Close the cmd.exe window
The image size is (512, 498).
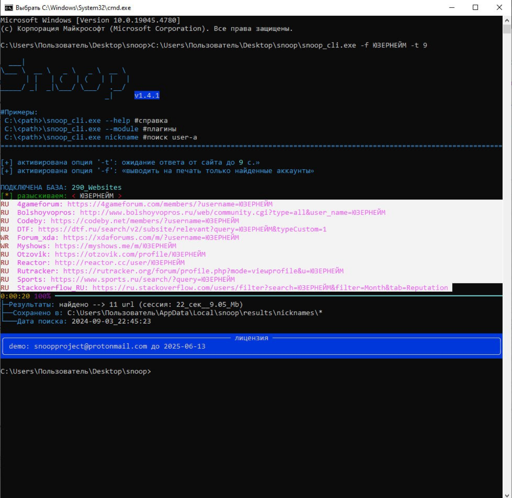click(x=499, y=8)
